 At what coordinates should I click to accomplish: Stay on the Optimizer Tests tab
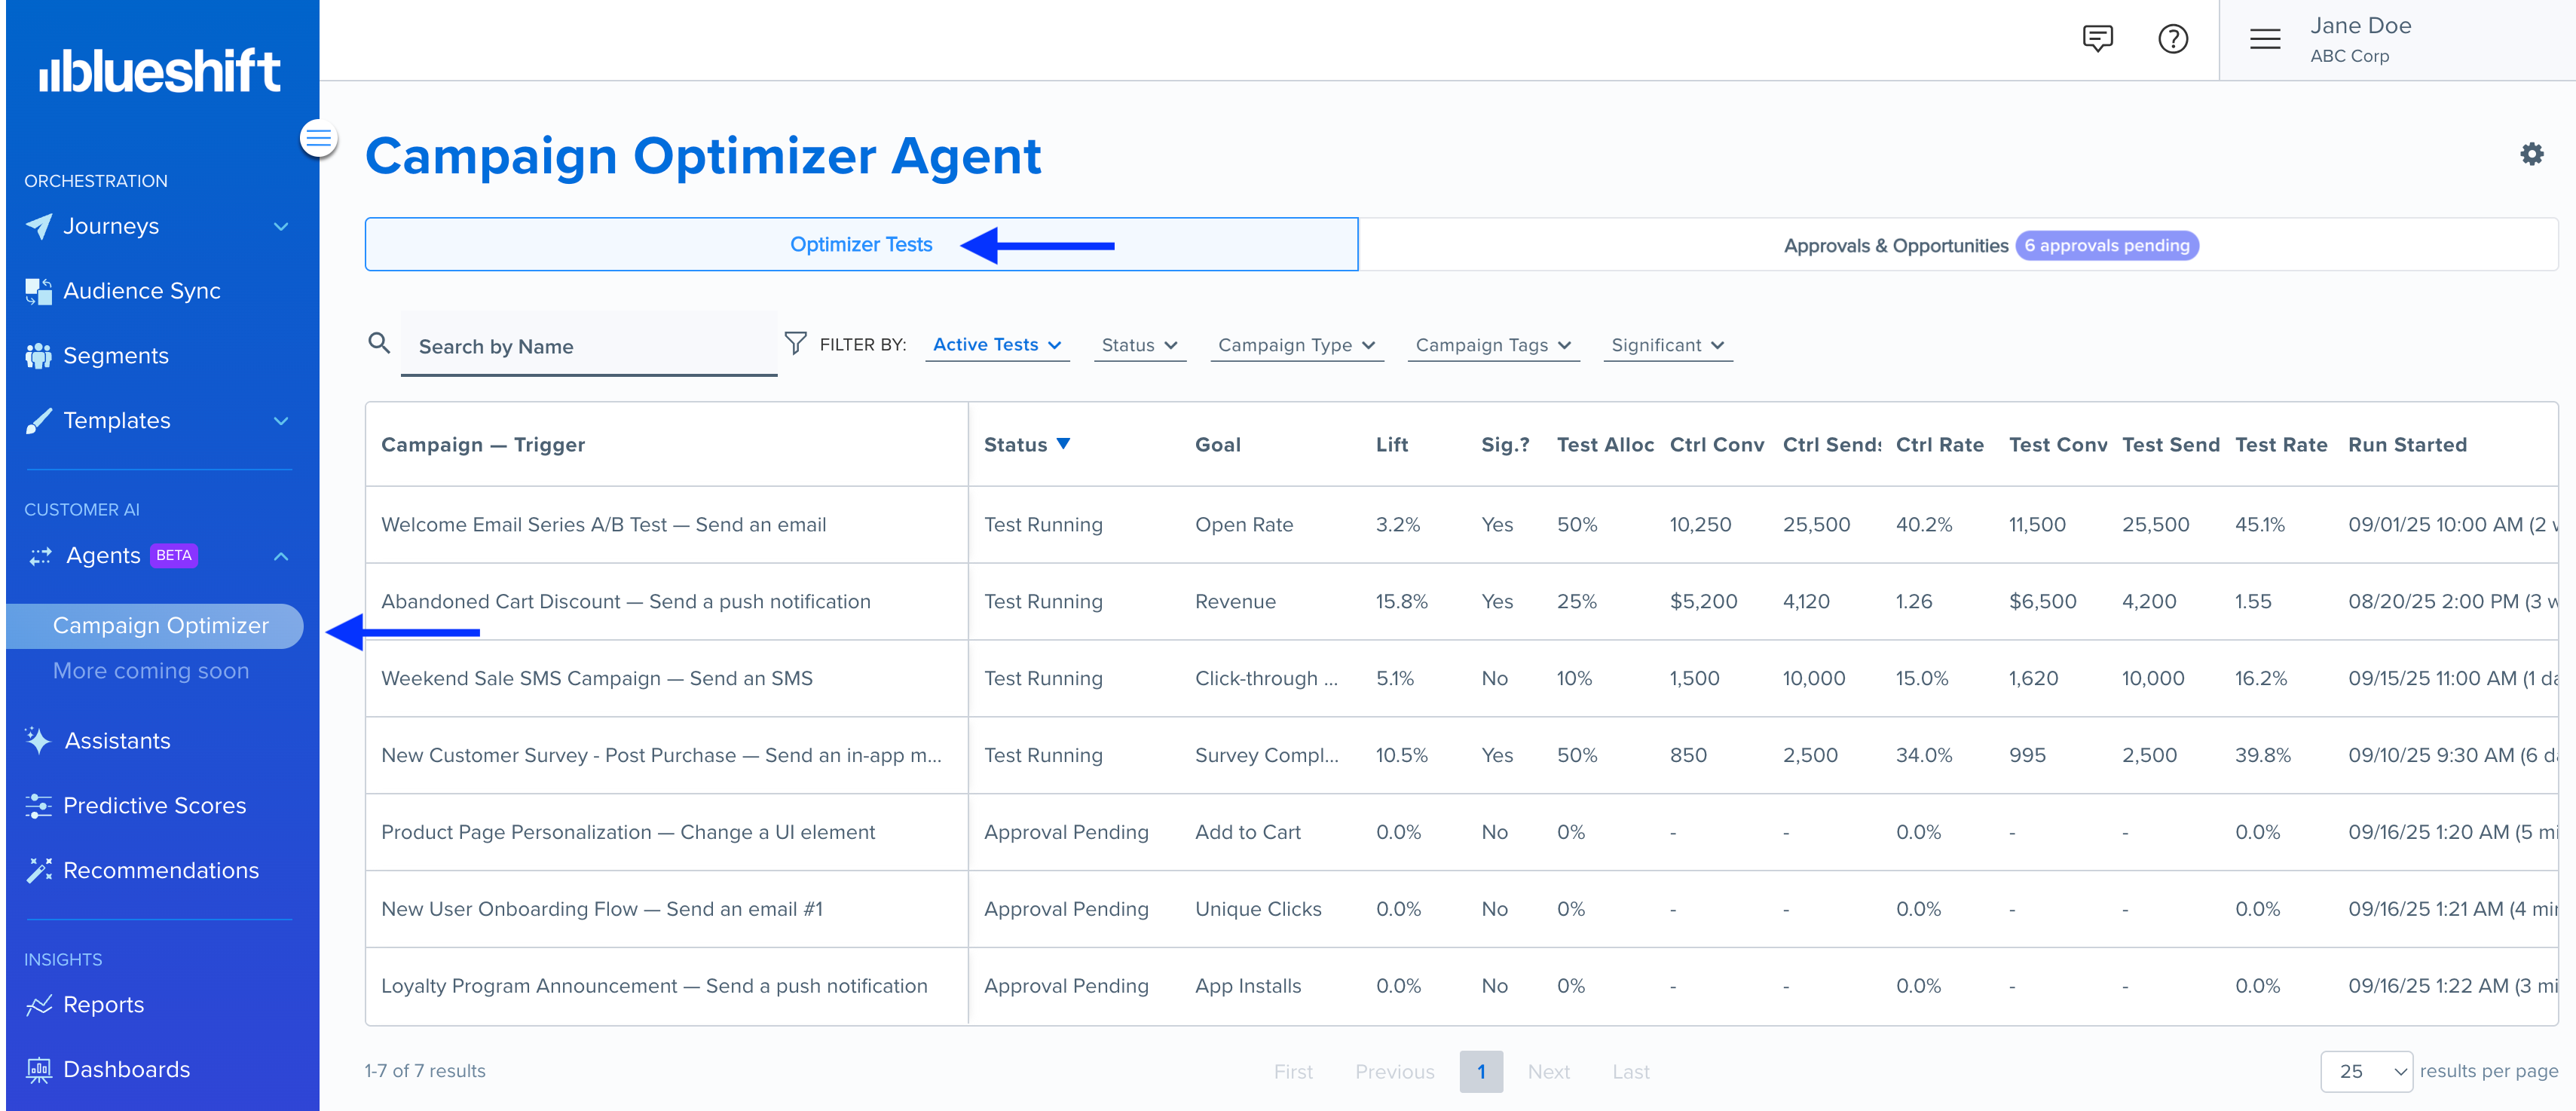(861, 243)
